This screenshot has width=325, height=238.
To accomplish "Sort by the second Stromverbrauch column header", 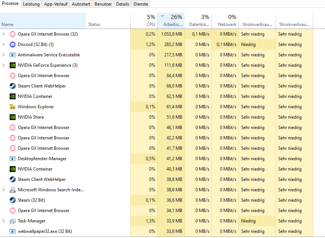I will click(294, 20).
